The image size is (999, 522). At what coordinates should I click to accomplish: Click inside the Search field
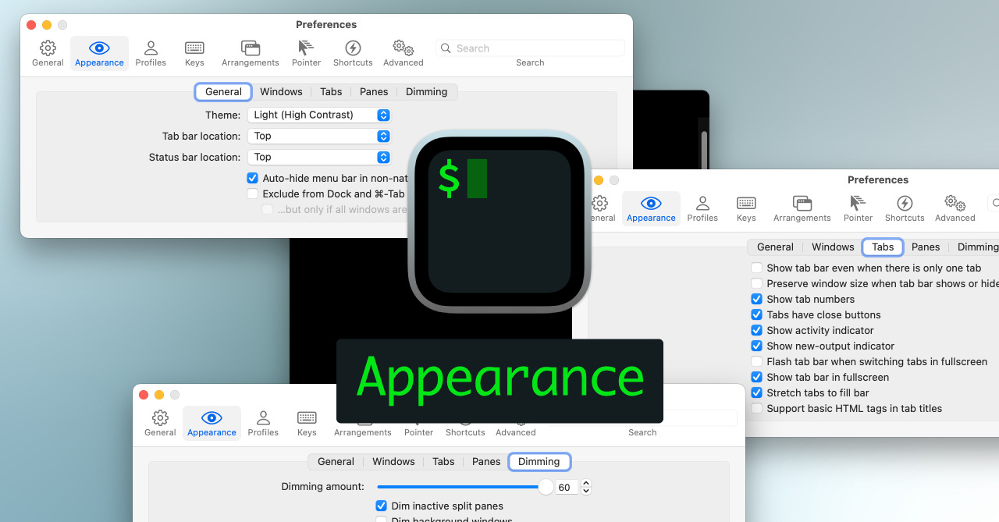[531, 48]
